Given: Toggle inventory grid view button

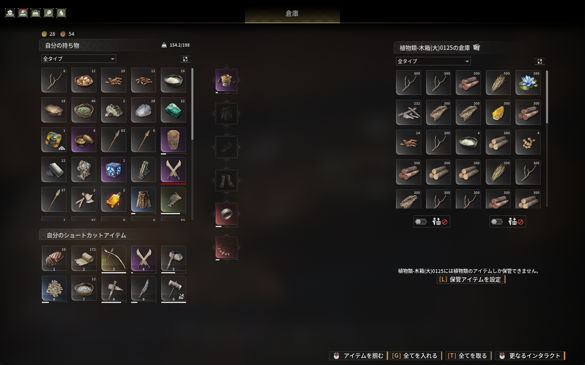Looking at the screenshot, I should (185, 59).
